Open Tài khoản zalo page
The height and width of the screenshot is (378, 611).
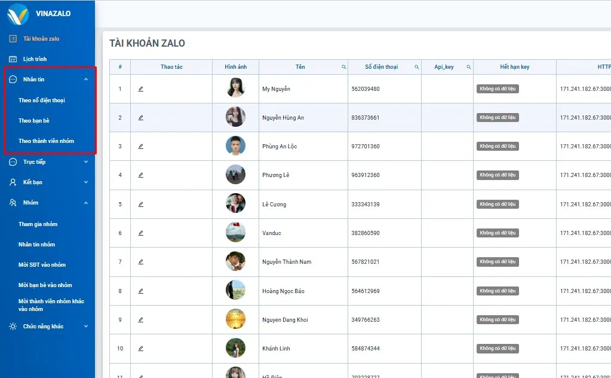(x=41, y=39)
